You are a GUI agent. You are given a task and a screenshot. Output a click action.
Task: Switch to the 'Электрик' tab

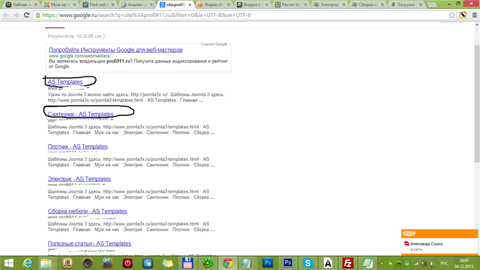(328, 5)
